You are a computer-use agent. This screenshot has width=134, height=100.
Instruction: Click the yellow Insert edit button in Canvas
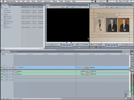[92, 47]
